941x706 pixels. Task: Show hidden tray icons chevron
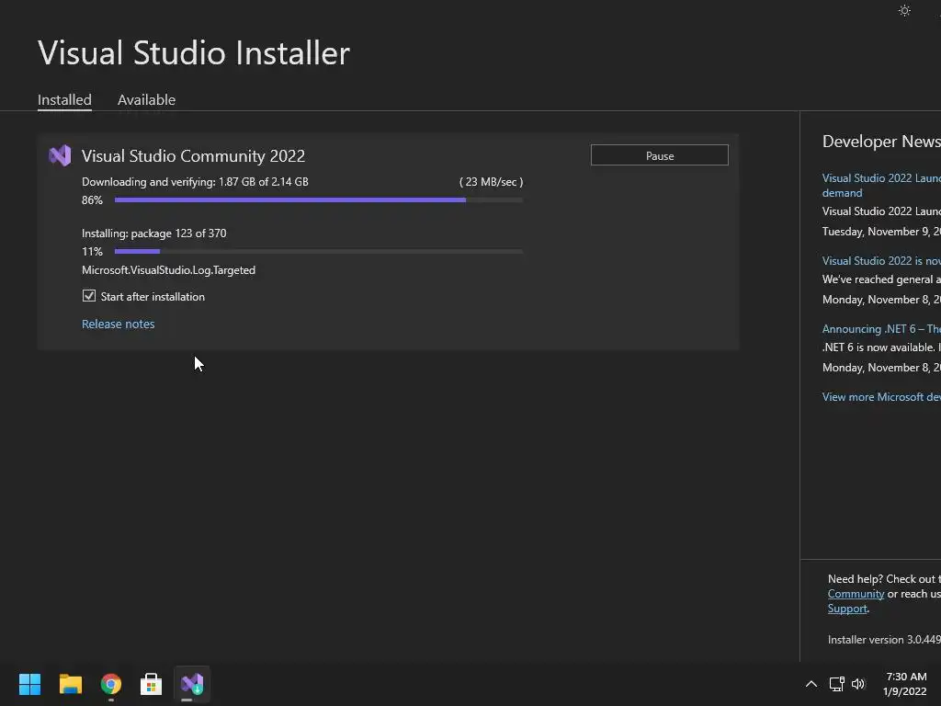[x=811, y=684]
